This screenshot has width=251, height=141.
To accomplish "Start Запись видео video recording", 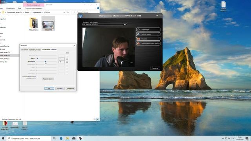I will tap(148, 34).
